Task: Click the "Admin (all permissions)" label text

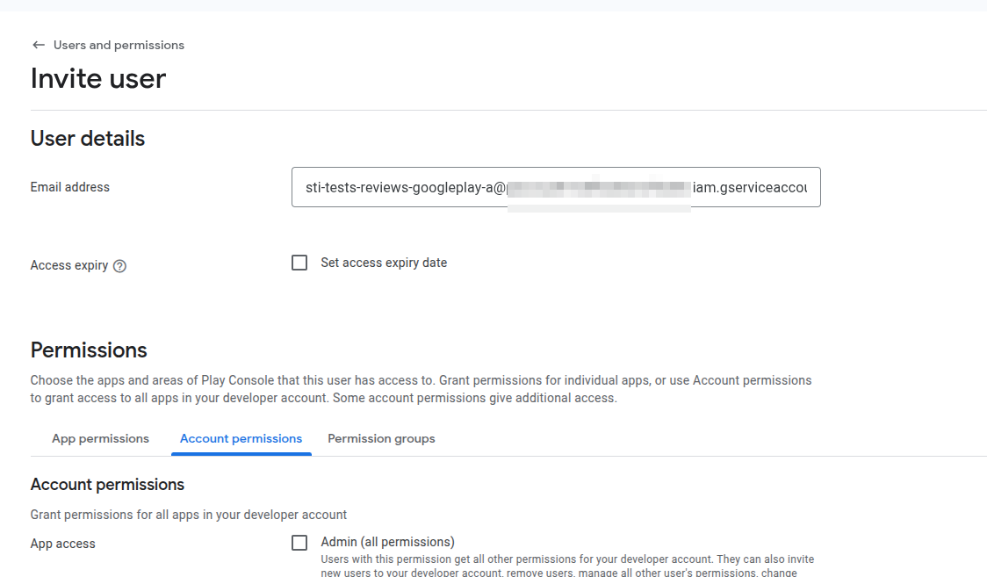Action: [x=387, y=542]
